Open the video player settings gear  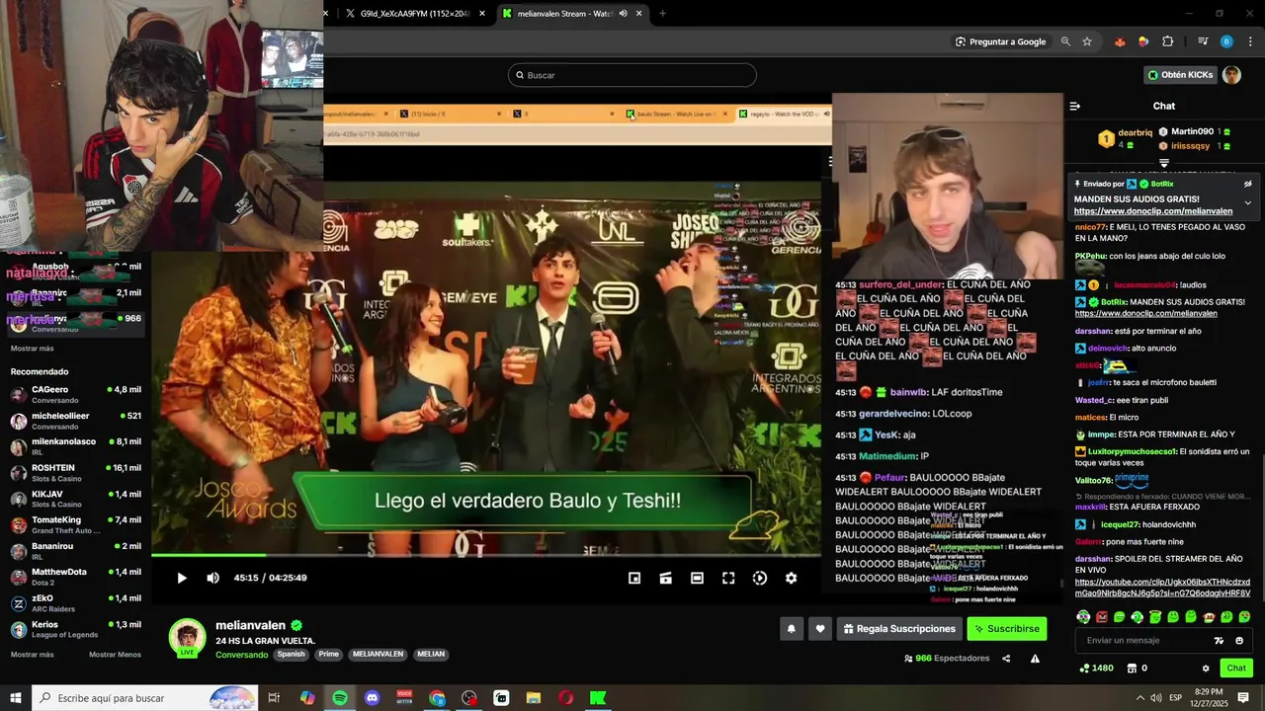pos(791,578)
